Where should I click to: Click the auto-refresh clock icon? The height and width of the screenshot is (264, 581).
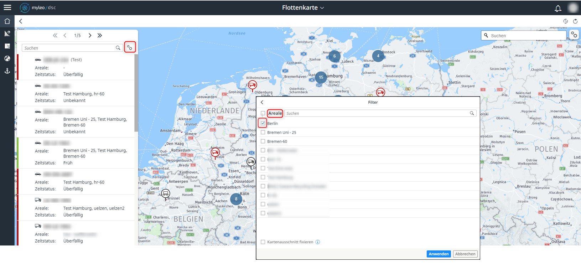(x=565, y=21)
